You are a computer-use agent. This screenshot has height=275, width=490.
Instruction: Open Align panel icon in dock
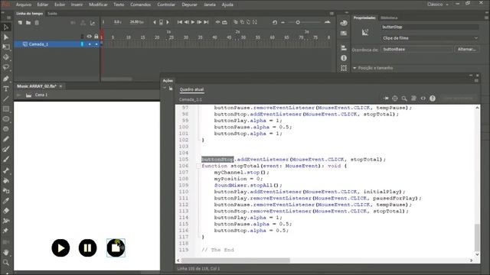click(344, 47)
